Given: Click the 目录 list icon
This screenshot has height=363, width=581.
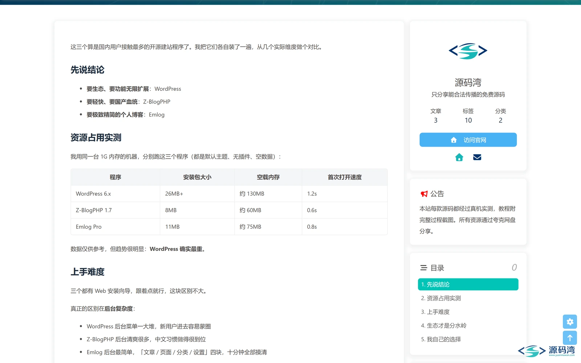Looking at the screenshot, I should [x=423, y=268].
